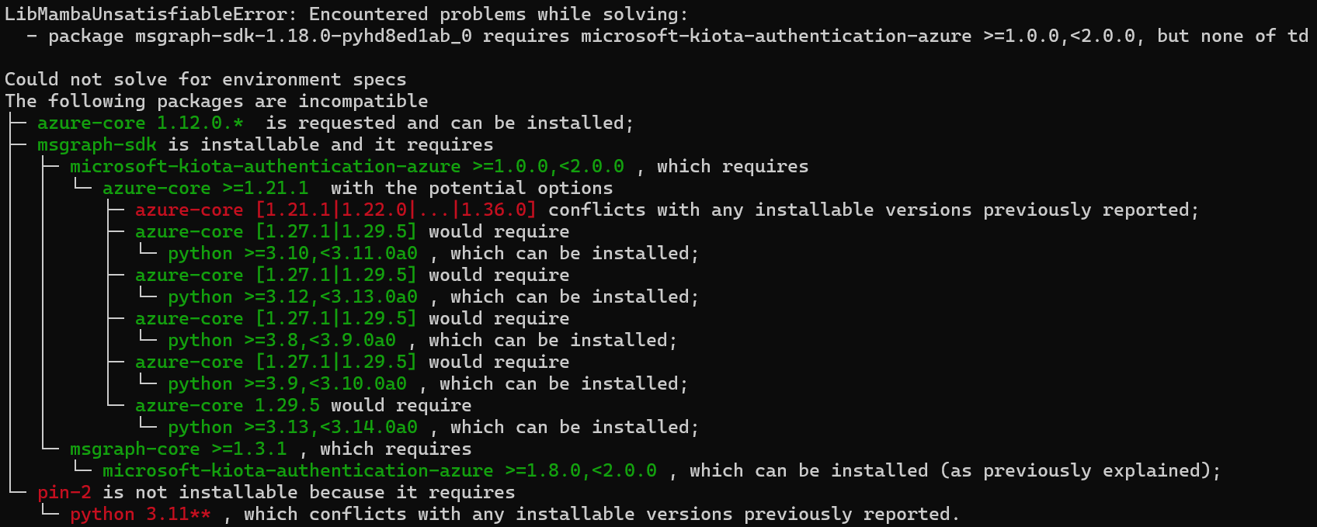
Task: Click the 'Could not solve for environment specs' line
Action: point(206,80)
